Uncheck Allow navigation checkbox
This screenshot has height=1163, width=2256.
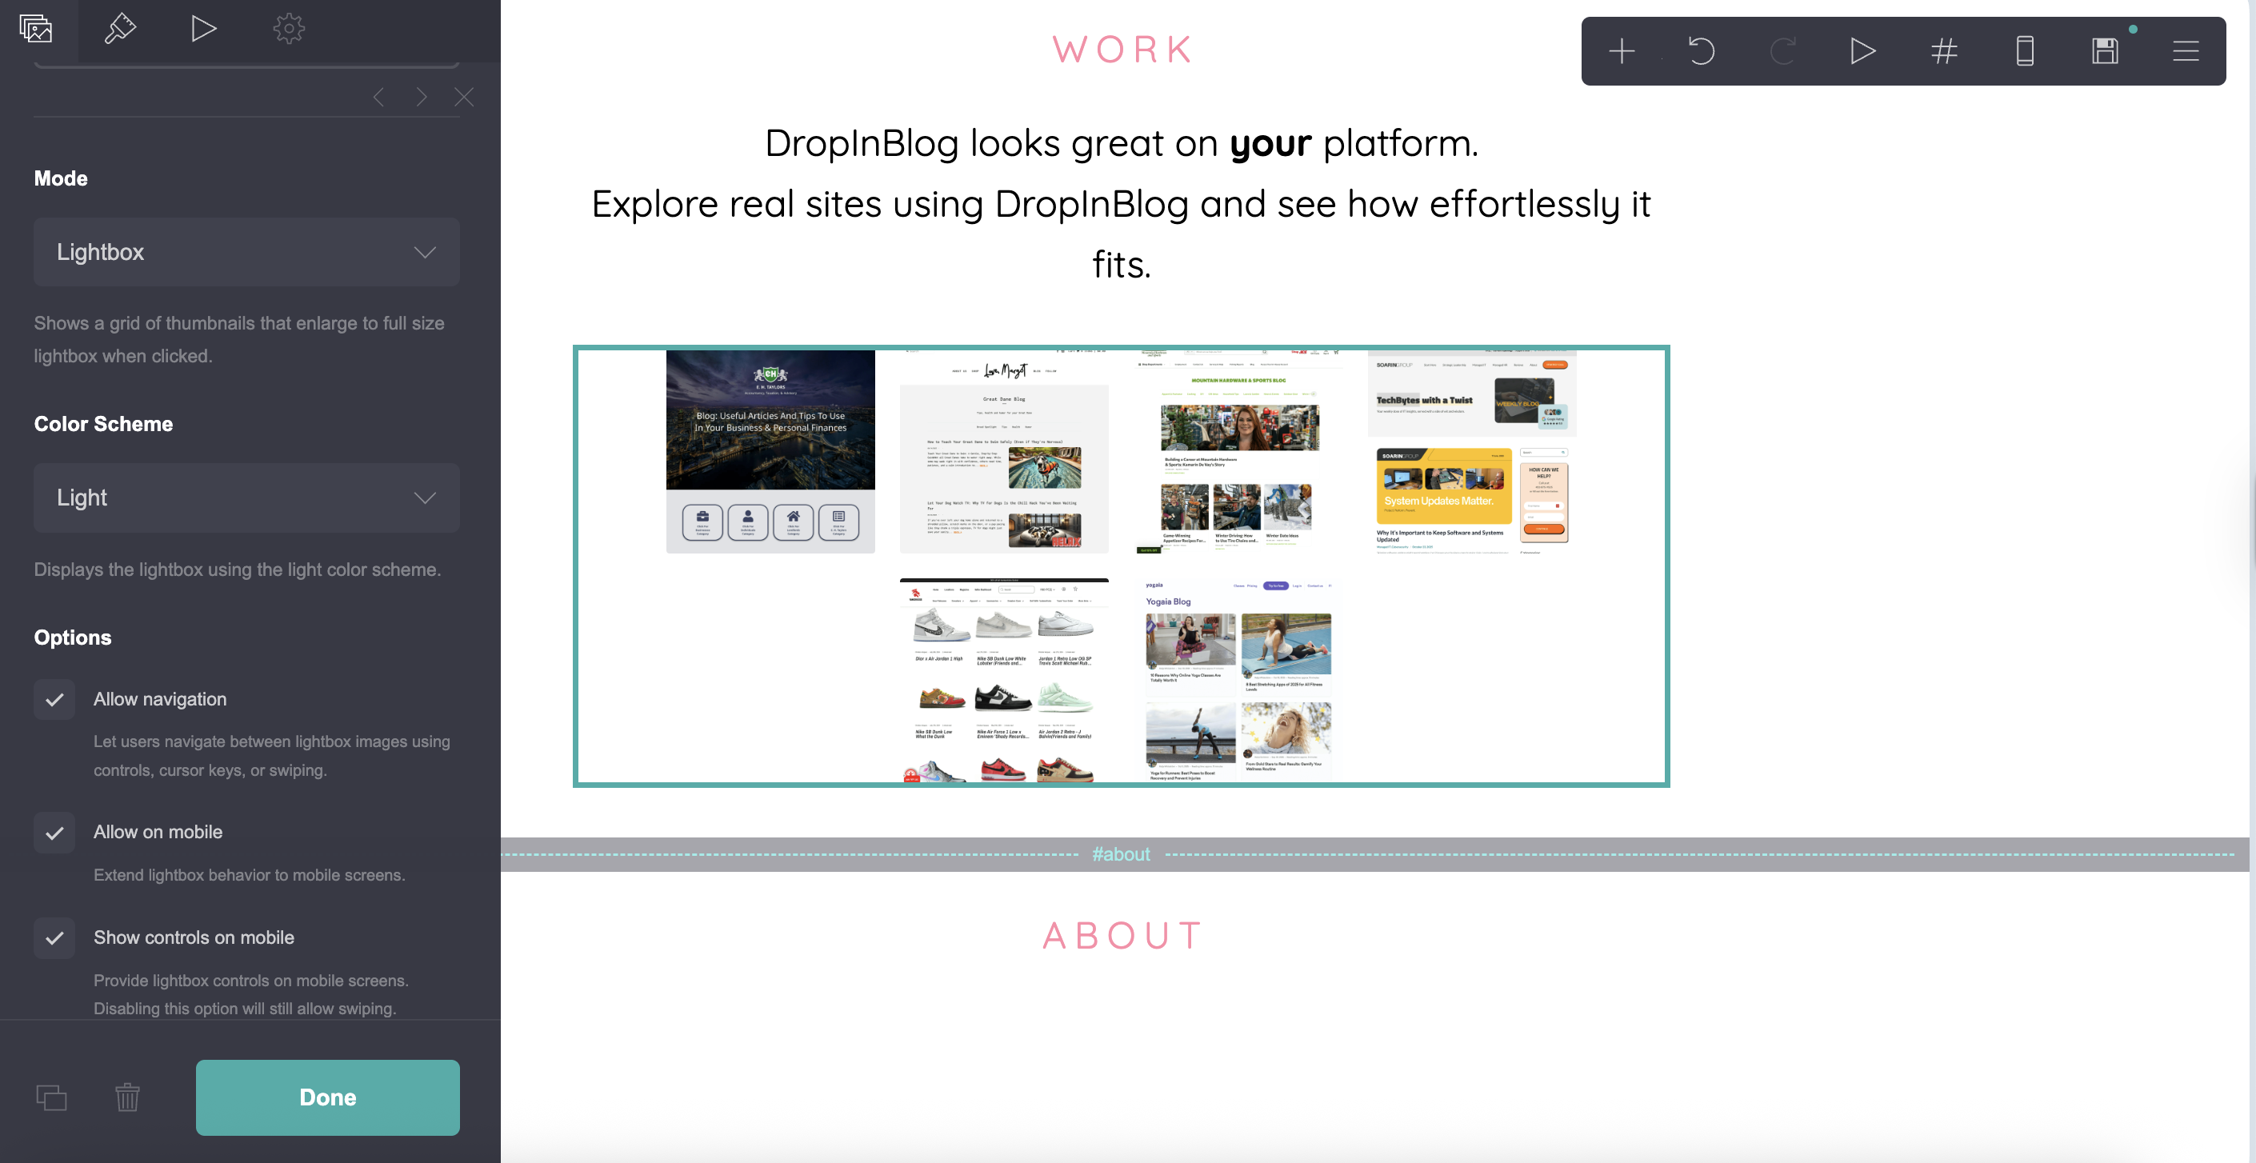(54, 699)
